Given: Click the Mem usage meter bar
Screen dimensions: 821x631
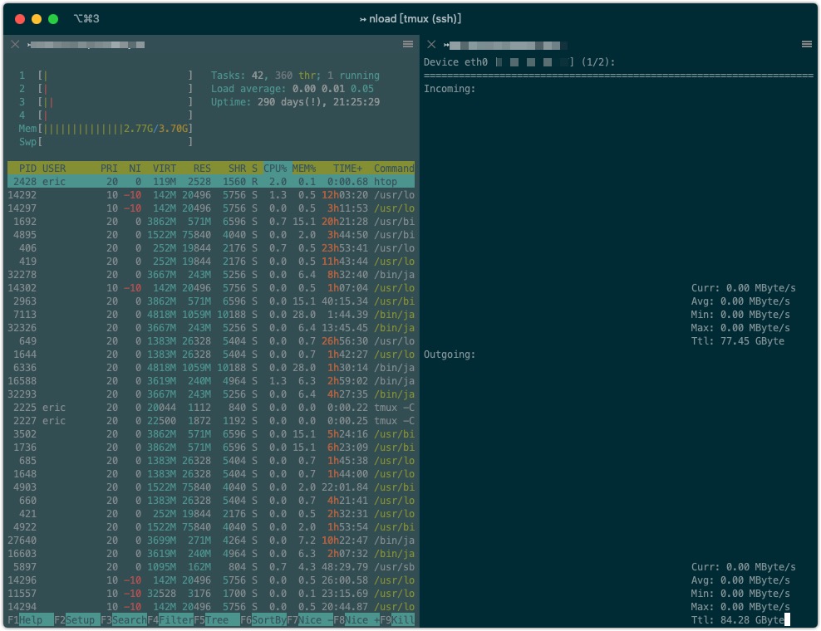Looking at the screenshot, I should coord(106,129).
